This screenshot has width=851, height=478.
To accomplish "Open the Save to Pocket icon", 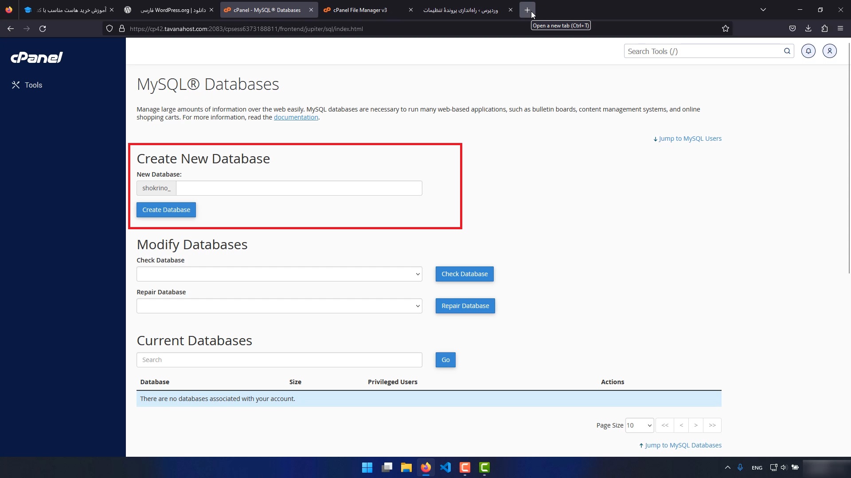I will 792,29.
